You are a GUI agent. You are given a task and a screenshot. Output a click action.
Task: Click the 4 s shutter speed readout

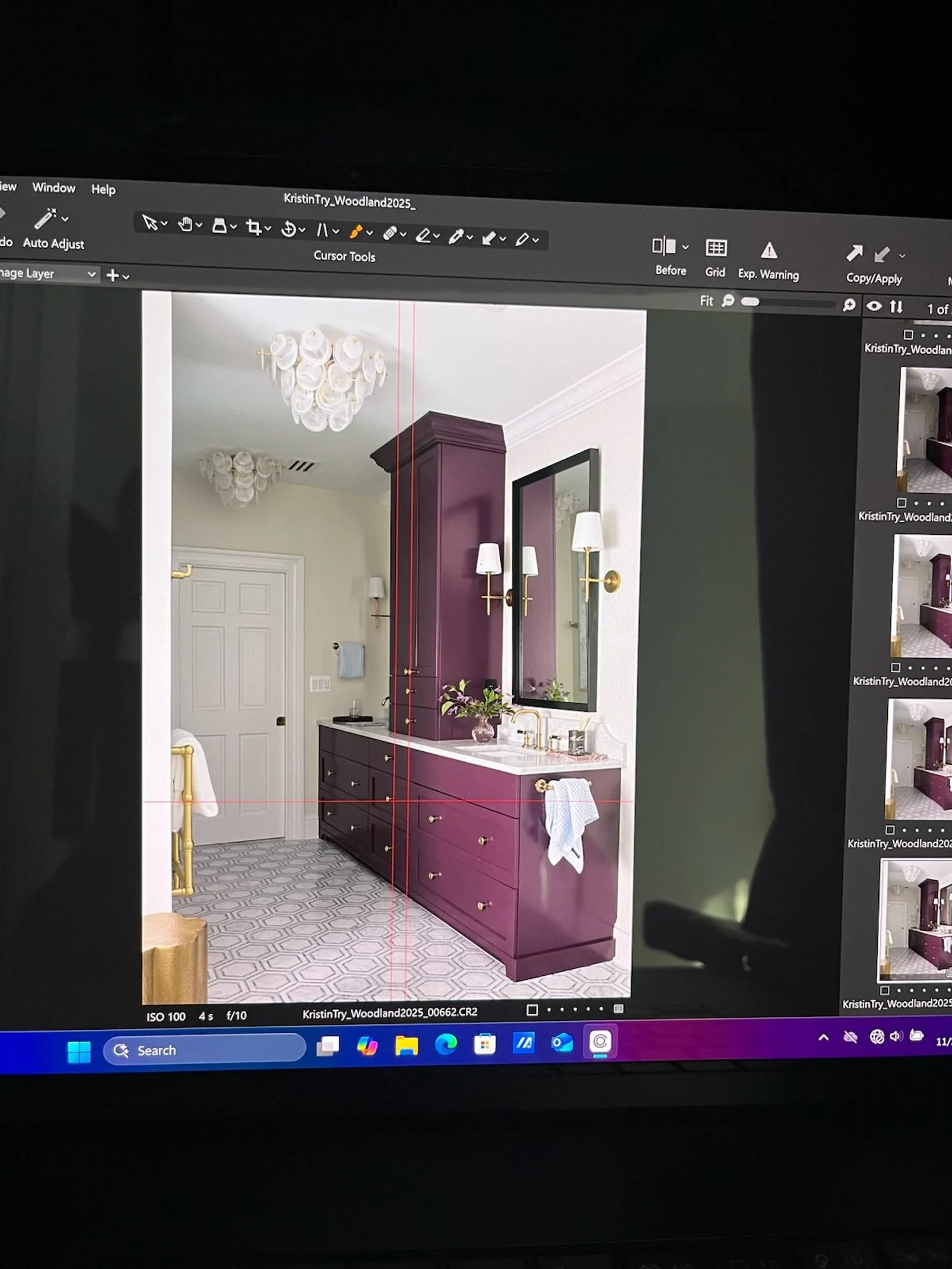pos(206,1016)
